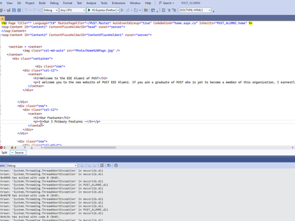Open the Project menu
This screenshot has width=295, height=221.
click(30, 3)
